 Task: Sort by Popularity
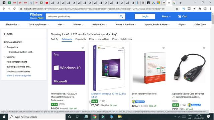(x=81, y=39)
